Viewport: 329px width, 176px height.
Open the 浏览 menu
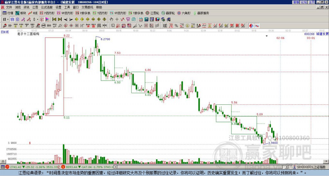coord(18,7)
